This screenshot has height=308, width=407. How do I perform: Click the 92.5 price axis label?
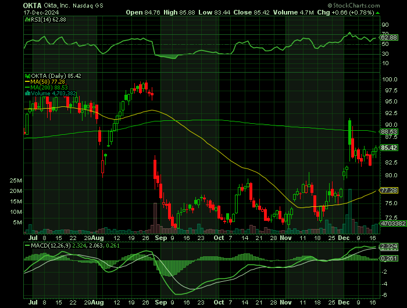(x=391, y=113)
